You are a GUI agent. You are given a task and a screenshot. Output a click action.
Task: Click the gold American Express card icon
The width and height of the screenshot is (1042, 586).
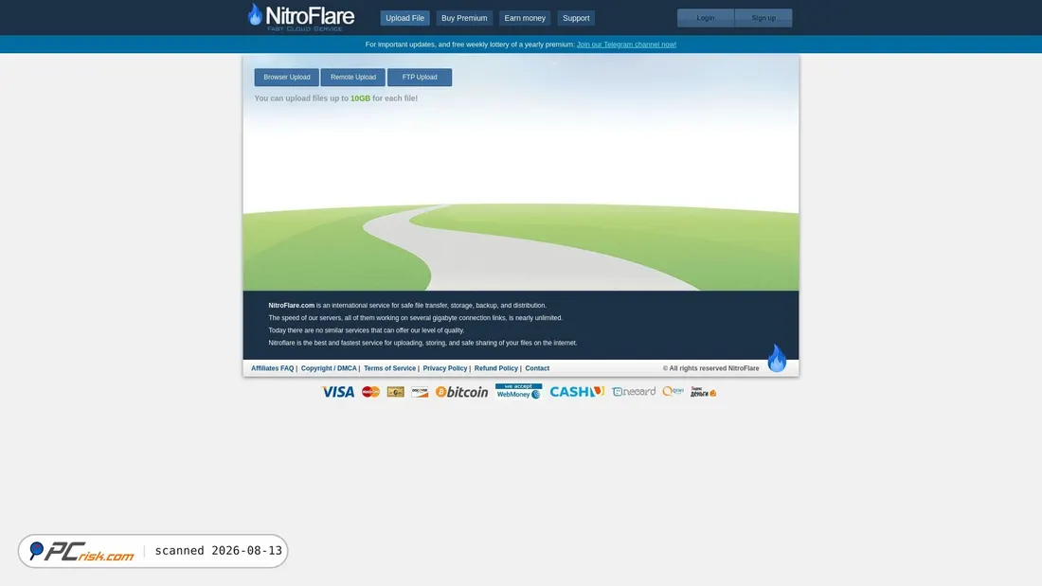395,392
